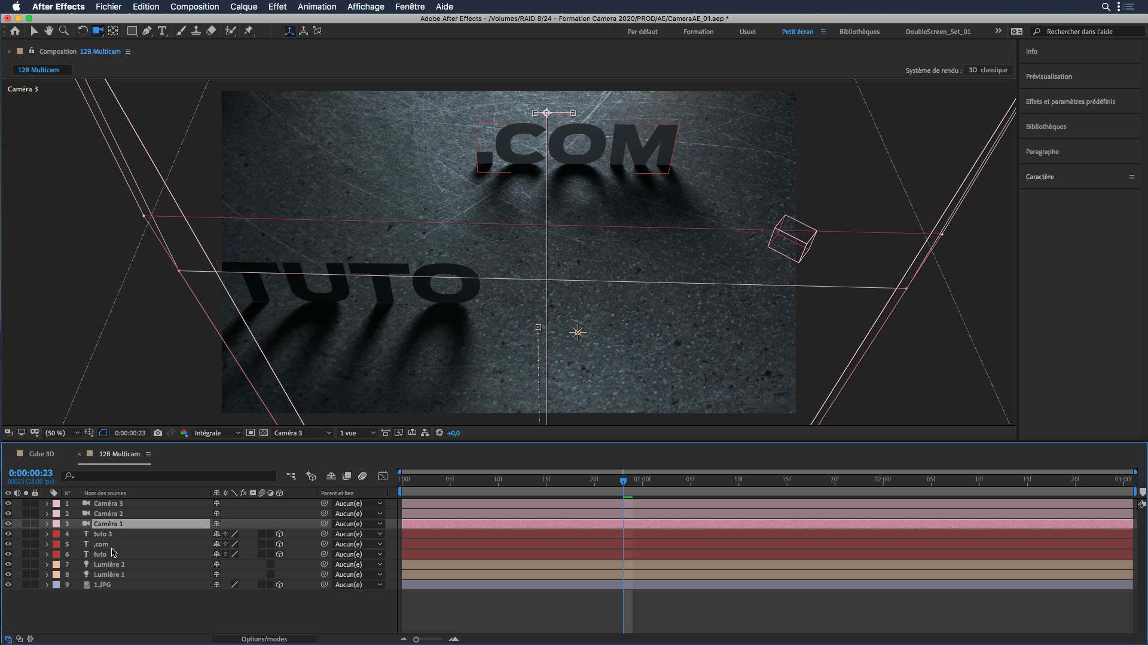Enable frame blending icon in timeline
1148x645 pixels.
347,476
